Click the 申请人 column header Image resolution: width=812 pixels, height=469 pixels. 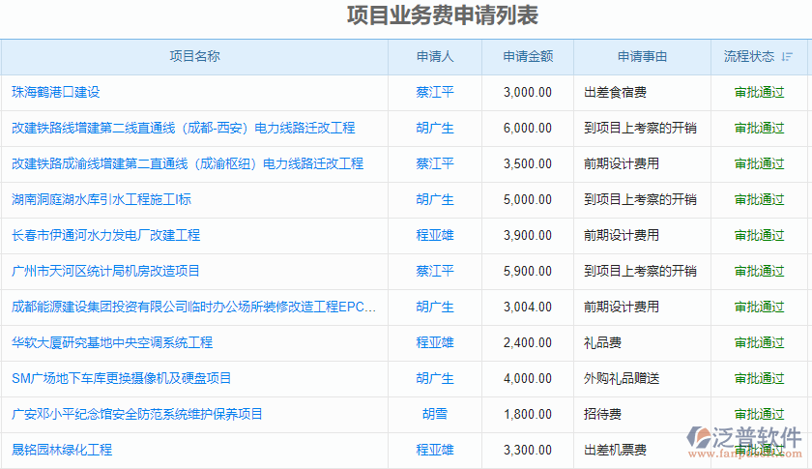tap(435, 56)
